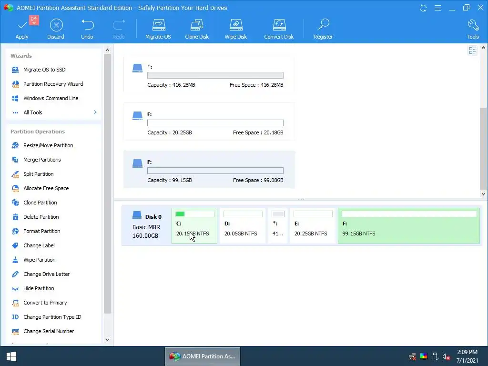This screenshot has width=488, height=366.
Task: Open the Wipe Disk tool
Action: pos(235,29)
